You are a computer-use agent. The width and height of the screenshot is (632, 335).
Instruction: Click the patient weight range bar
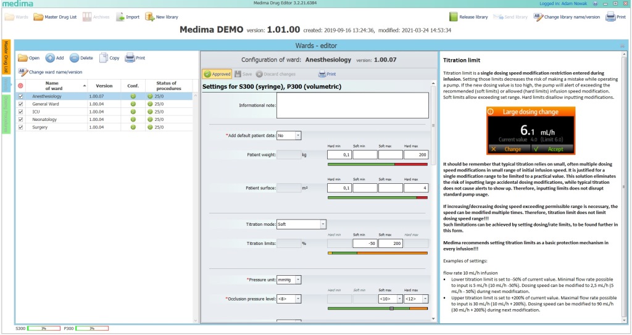point(378,165)
